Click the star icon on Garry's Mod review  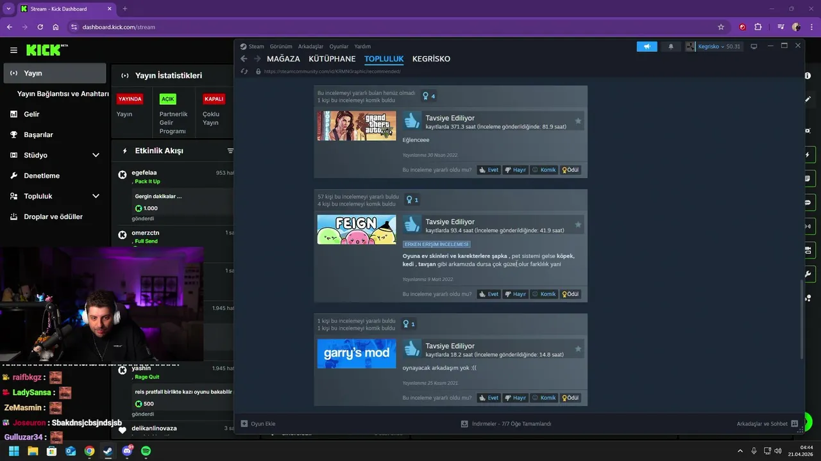[578, 348]
